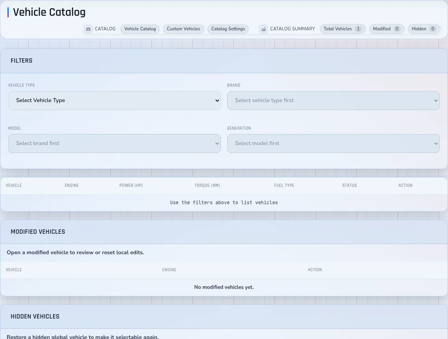
Task: Click the 'No modified vehicles yet.' message
Action: 224,287
